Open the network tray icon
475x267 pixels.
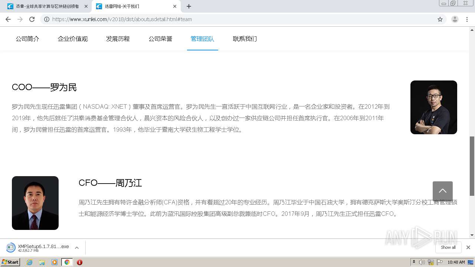click(431, 262)
